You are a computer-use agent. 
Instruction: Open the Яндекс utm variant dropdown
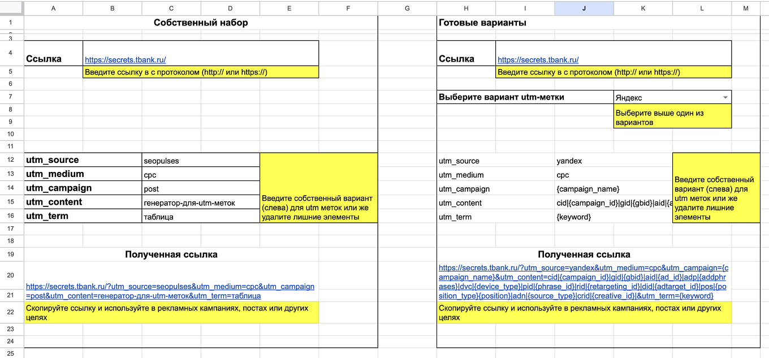point(725,97)
